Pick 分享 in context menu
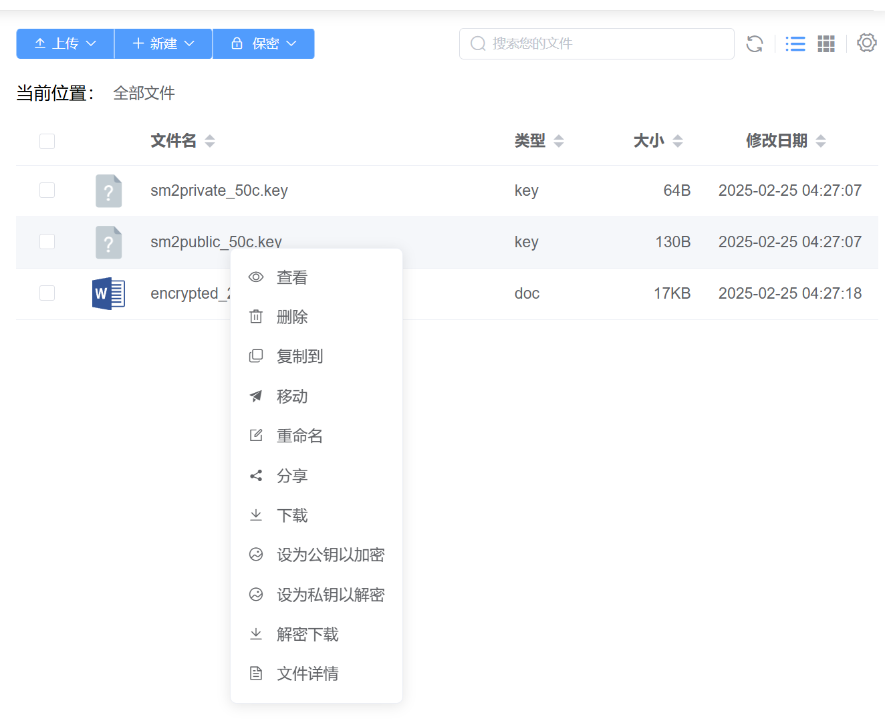885x727 pixels. [x=316, y=476]
